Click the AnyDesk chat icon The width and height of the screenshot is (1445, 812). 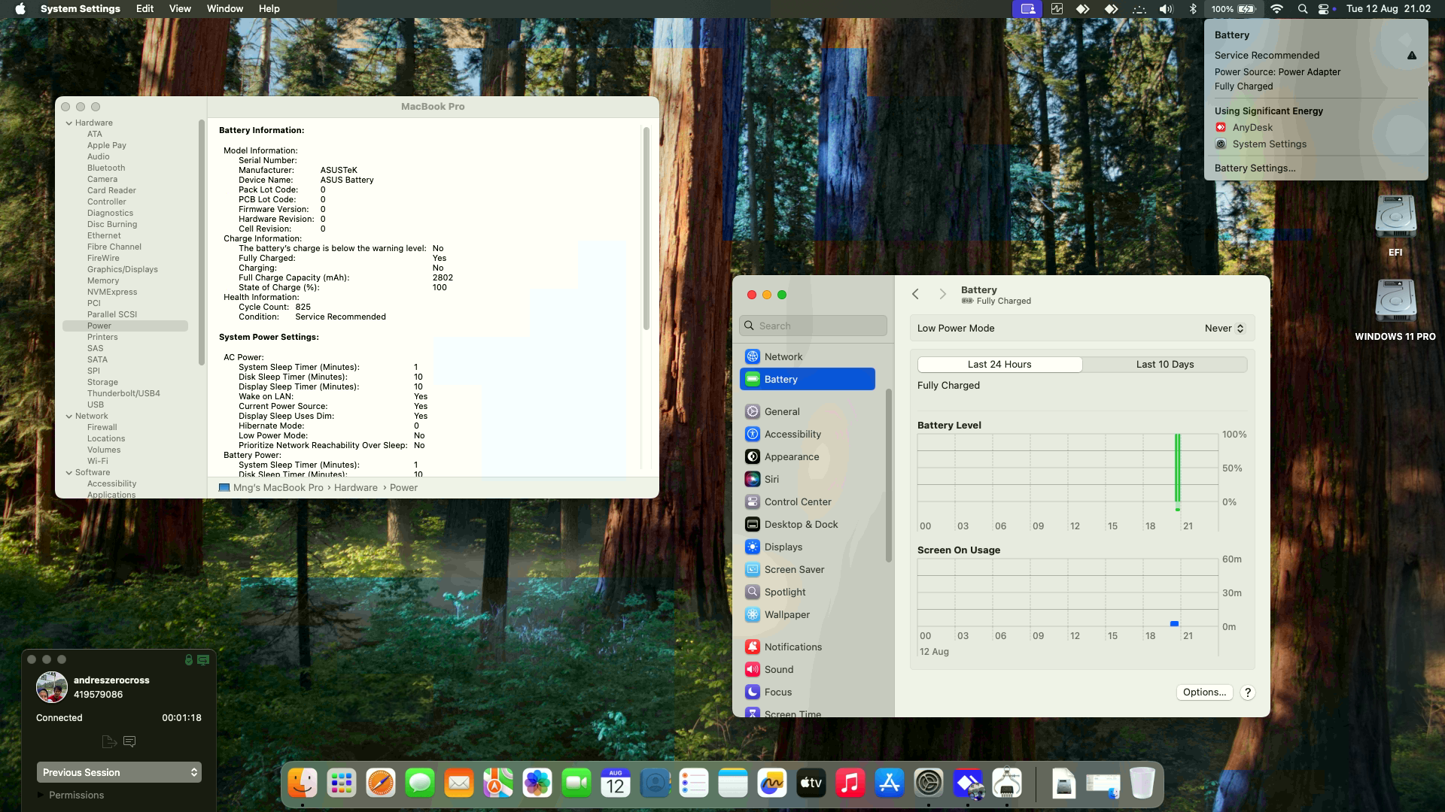[129, 741]
